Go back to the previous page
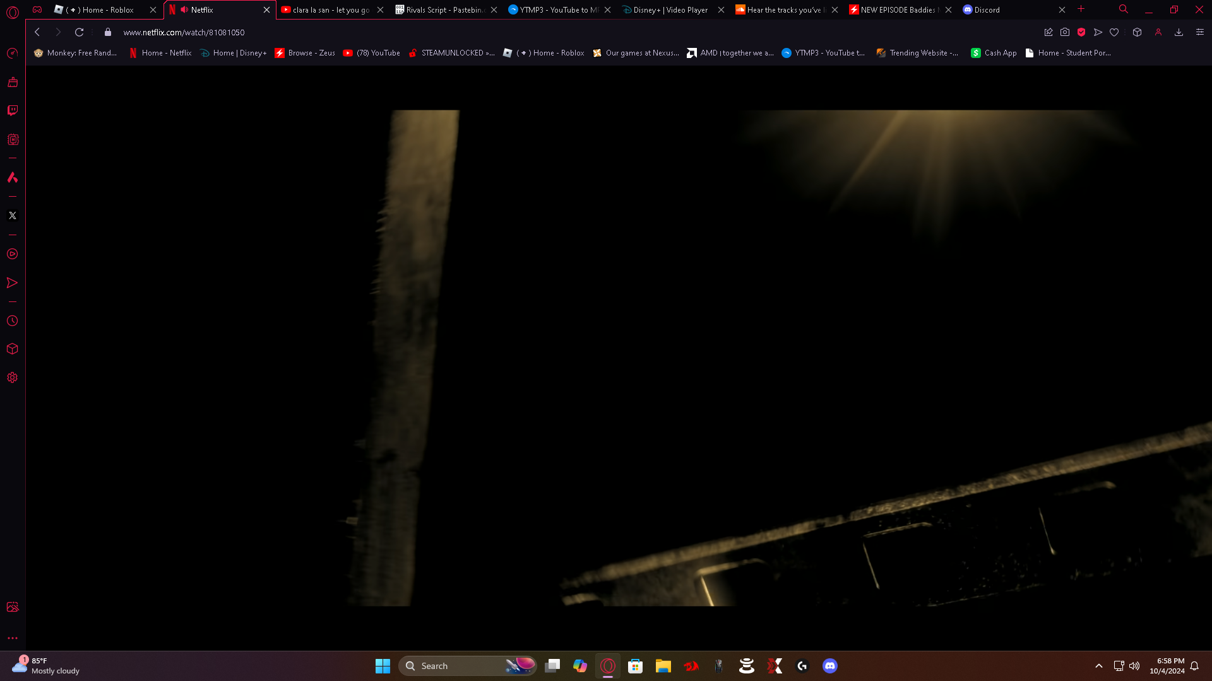Screen dimensions: 1212x681 (x=37, y=32)
